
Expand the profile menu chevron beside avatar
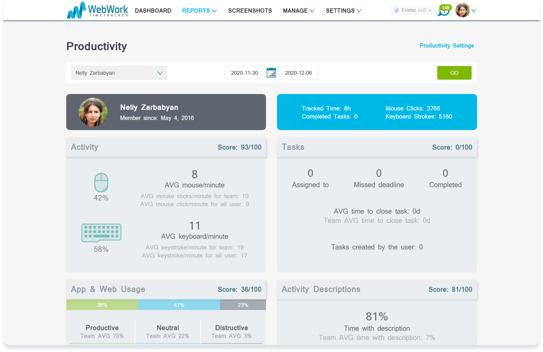click(474, 10)
